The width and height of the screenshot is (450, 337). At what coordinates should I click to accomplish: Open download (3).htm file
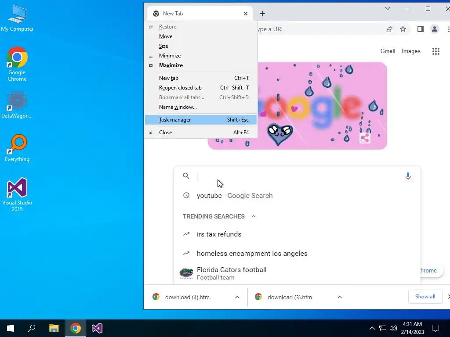290,298
